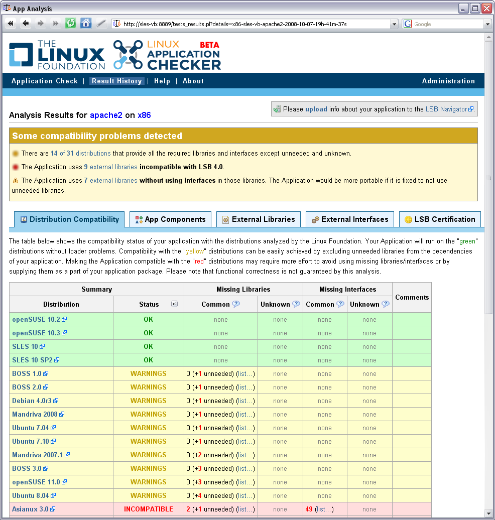Open the Ubuntu 7.04 distribution link
This screenshot has width=495, height=520.
pos(31,428)
